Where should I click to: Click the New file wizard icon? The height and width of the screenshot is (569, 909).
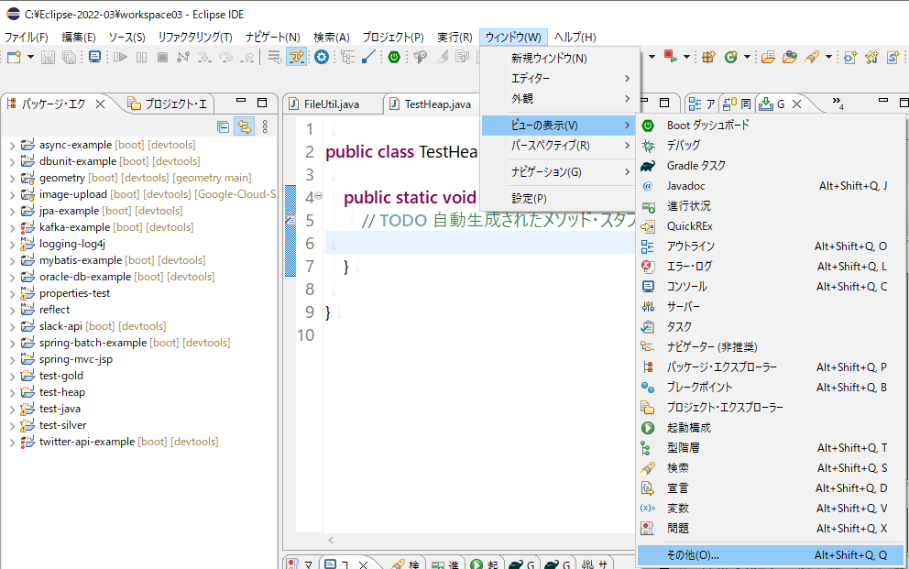click(14, 57)
